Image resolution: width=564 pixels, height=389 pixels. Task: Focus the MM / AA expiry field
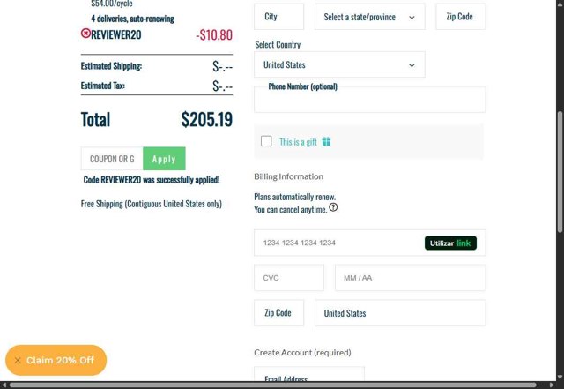(411, 278)
